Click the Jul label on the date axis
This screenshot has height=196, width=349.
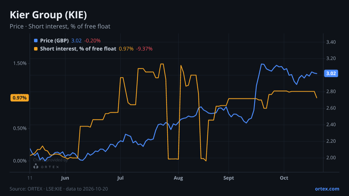coord(120,178)
